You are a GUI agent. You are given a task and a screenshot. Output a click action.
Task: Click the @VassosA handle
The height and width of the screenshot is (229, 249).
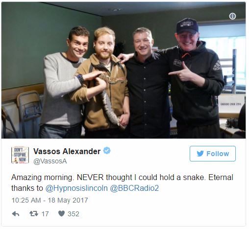click(50, 161)
